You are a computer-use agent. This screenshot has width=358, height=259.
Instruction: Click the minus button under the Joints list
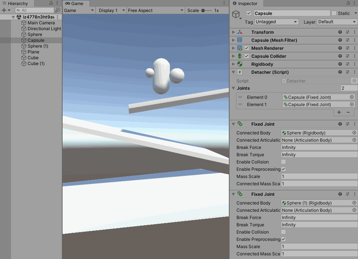click(349, 112)
